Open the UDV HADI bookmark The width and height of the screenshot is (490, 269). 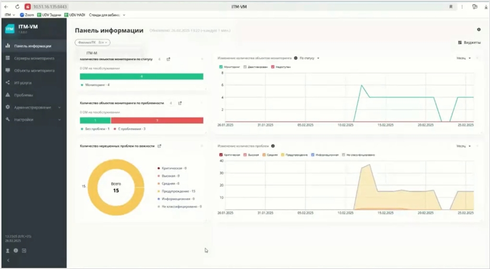click(x=74, y=15)
